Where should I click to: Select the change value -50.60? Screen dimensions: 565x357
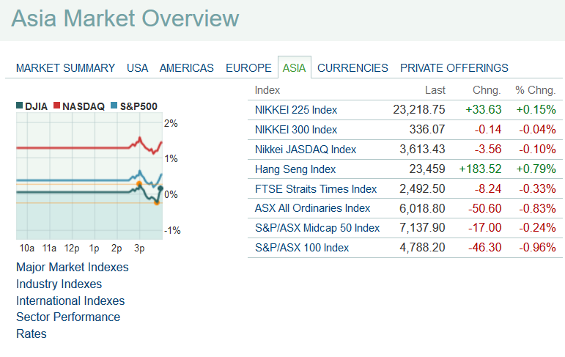coord(484,208)
